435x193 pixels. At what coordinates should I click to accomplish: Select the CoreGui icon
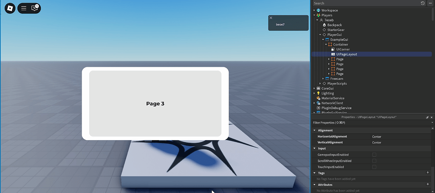[x=319, y=88]
